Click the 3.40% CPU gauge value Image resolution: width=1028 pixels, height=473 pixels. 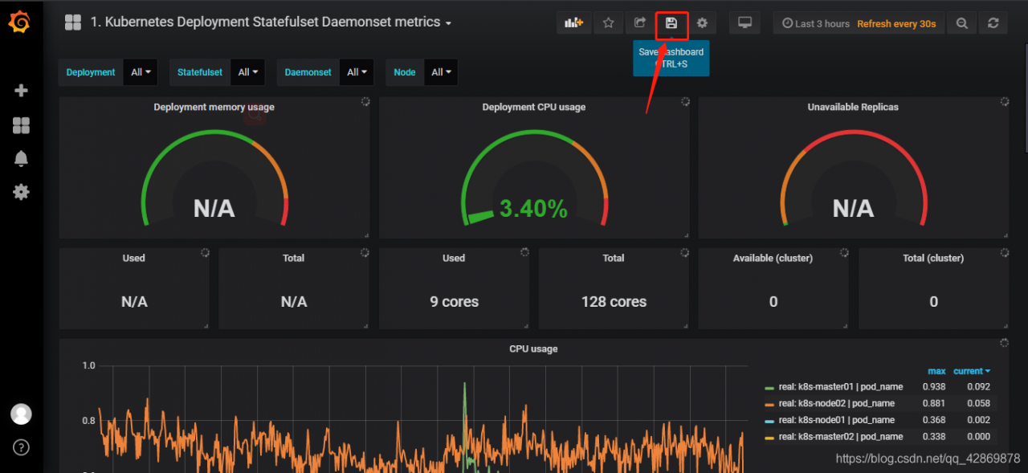point(533,210)
